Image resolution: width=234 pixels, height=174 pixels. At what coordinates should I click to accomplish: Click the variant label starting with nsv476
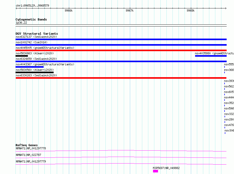point(229,125)
